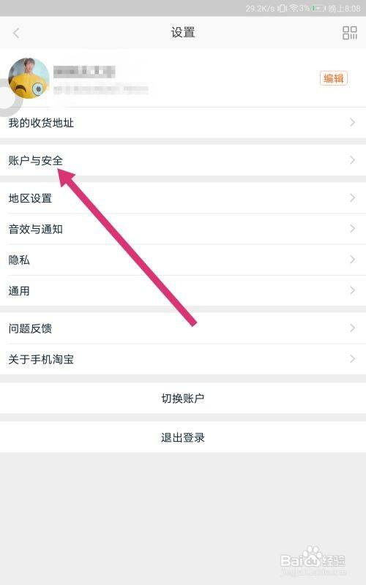
Task: Expand chevron beside 音效与通知
Action: point(352,229)
